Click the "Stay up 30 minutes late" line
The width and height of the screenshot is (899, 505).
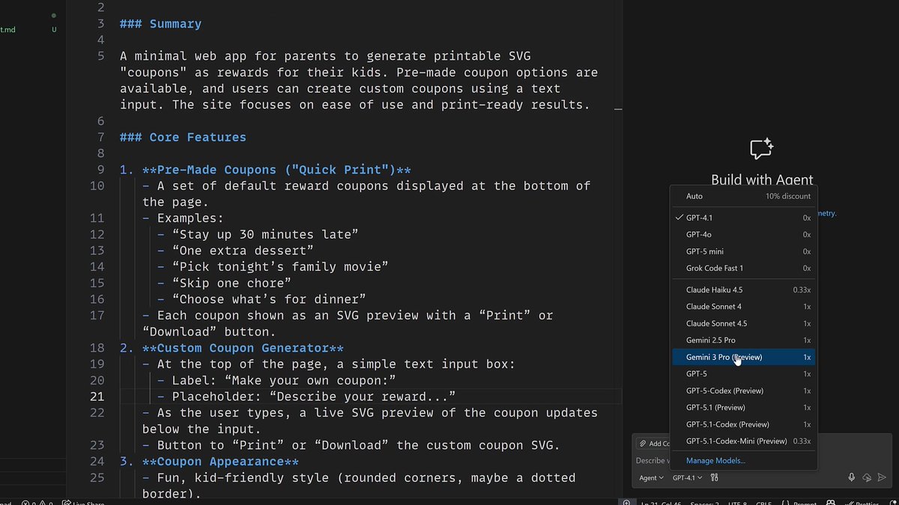click(258, 234)
